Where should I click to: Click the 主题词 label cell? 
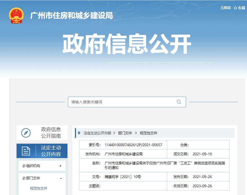tap(95, 186)
